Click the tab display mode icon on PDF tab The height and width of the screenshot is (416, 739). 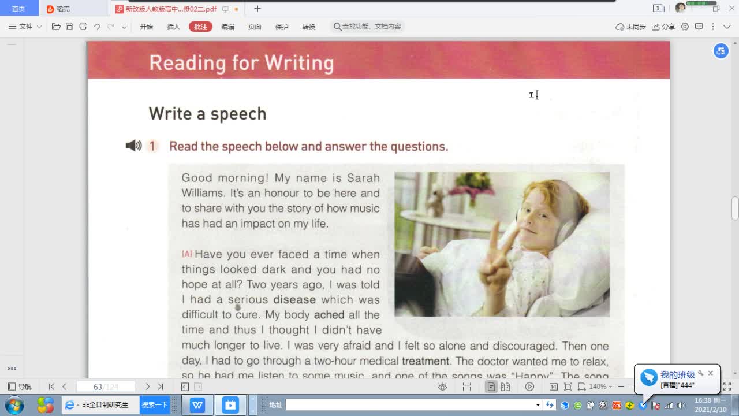pyautogui.click(x=225, y=9)
